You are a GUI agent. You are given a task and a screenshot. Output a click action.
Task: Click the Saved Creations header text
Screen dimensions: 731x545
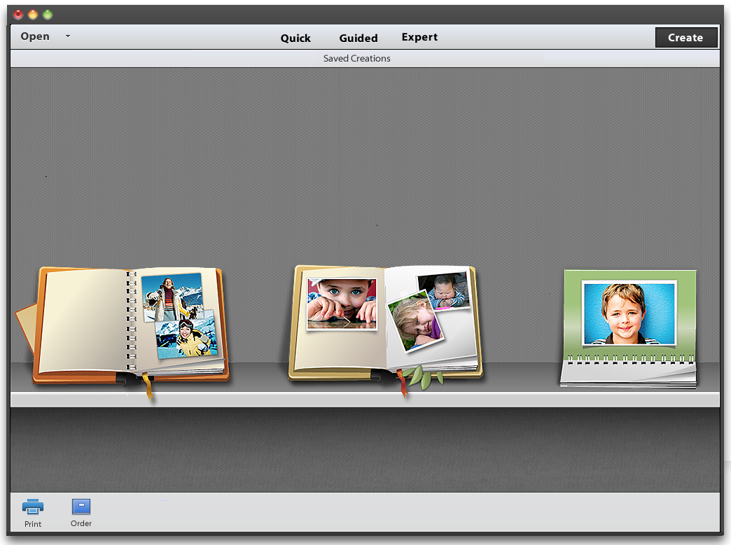[356, 58]
